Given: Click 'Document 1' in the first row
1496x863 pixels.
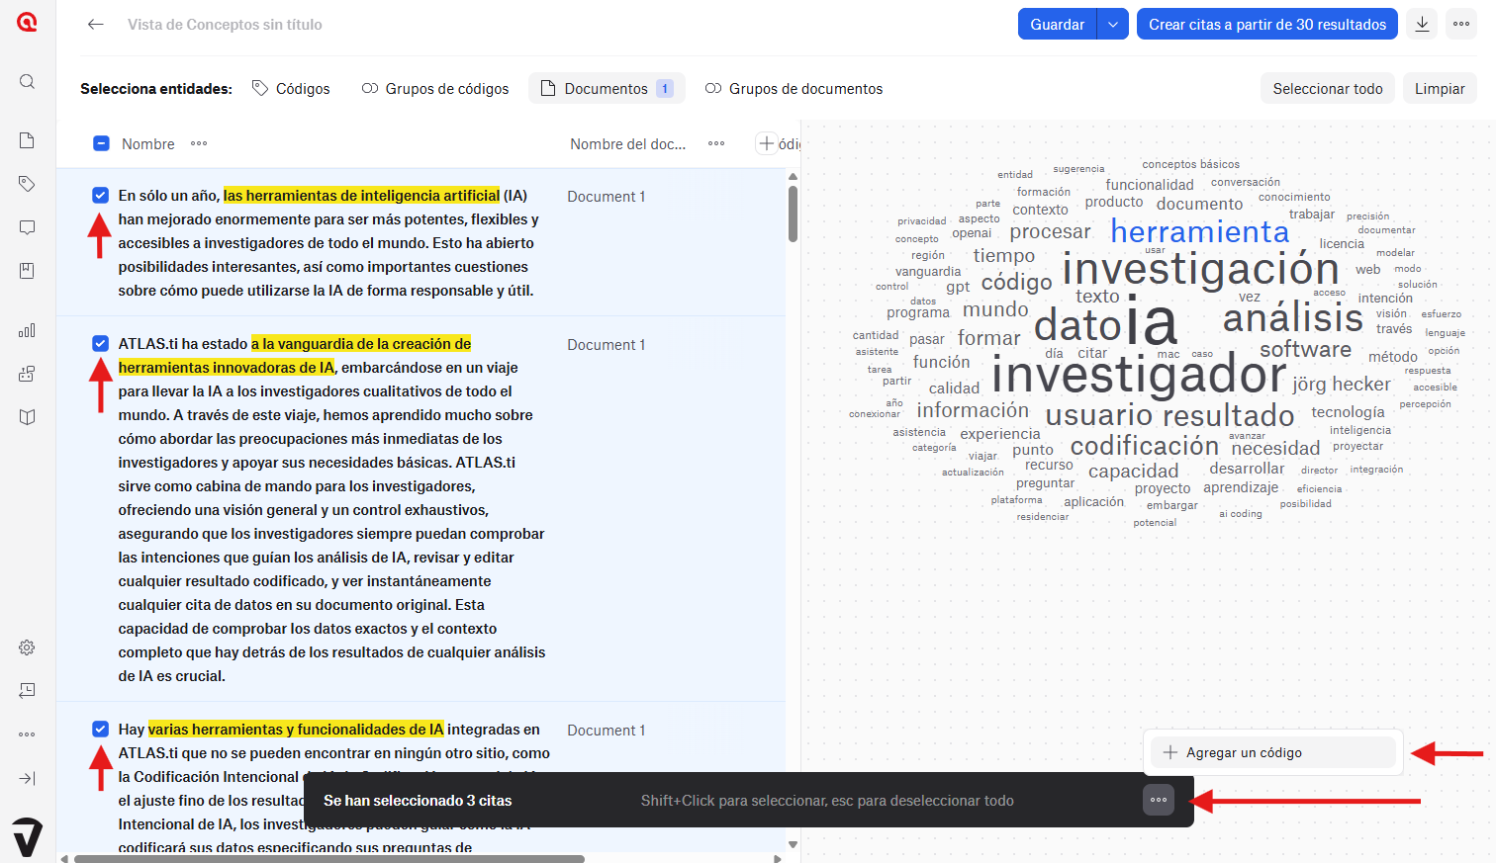Looking at the screenshot, I should tap(606, 197).
